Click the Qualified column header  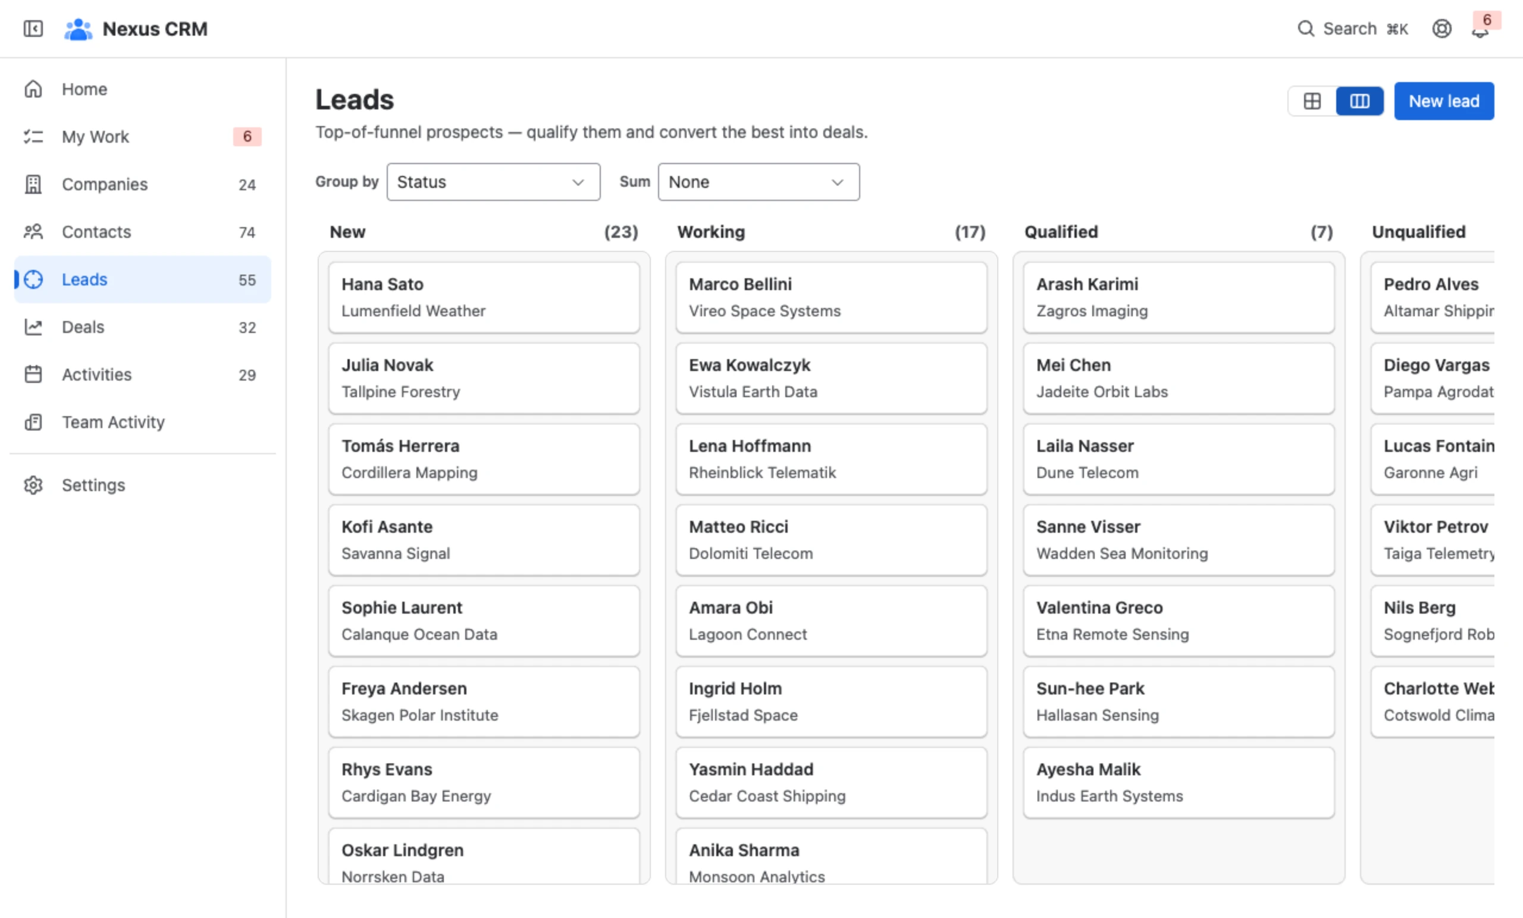pos(1061,232)
